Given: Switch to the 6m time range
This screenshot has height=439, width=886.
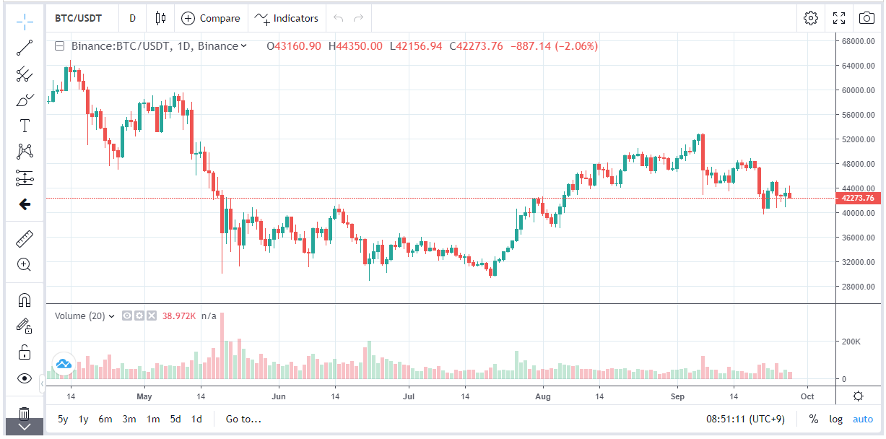Looking at the screenshot, I should pos(105,419).
